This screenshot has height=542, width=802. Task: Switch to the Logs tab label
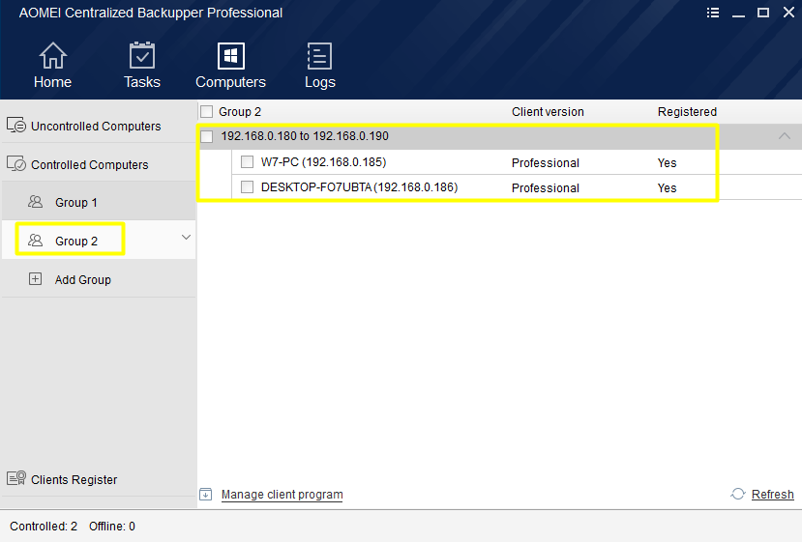point(320,82)
